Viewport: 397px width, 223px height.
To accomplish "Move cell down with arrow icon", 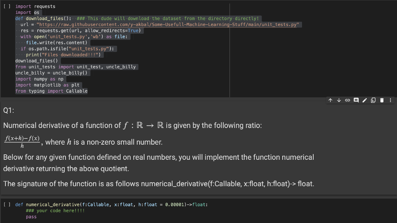I will click(x=339, y=100).
